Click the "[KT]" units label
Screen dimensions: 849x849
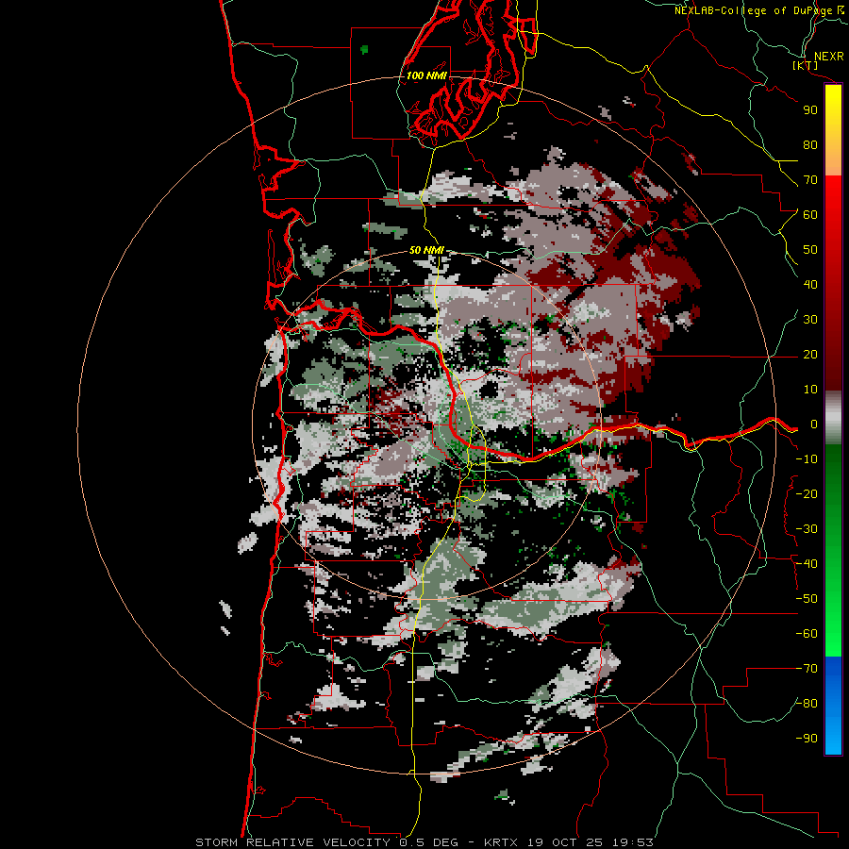(x=806, y=65)
